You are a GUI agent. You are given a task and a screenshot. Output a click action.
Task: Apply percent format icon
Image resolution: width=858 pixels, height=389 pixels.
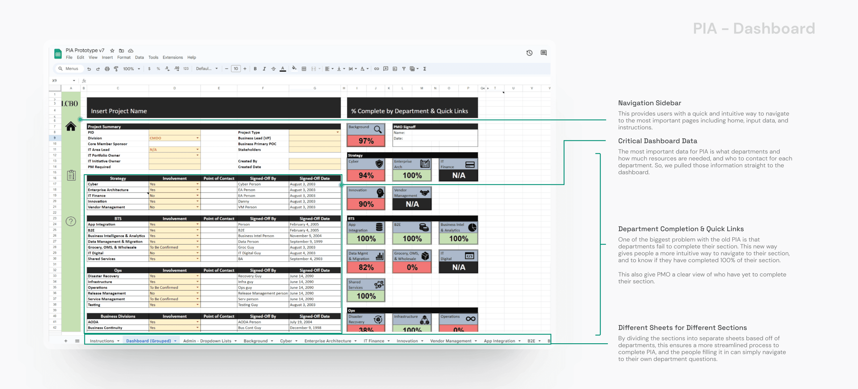(158, 69)
